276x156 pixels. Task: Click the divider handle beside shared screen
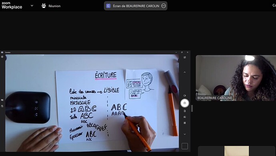click(x=192, y=109)
